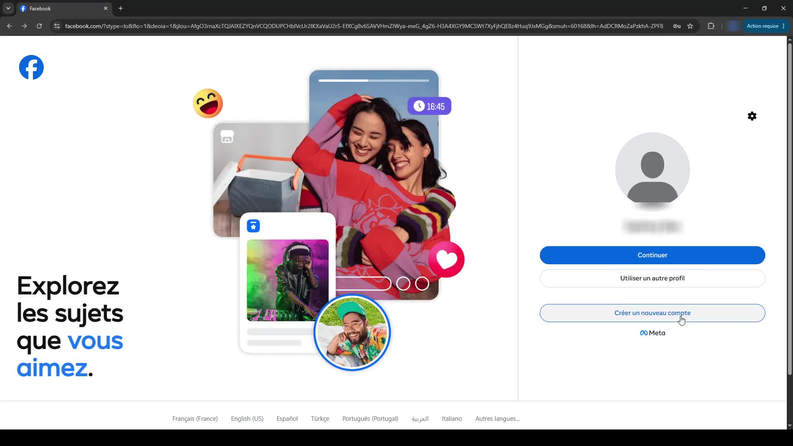The height and width of the screenshot is (446, 793).
Task: Open the password manager key icon
Action: [x=677, y=26]
